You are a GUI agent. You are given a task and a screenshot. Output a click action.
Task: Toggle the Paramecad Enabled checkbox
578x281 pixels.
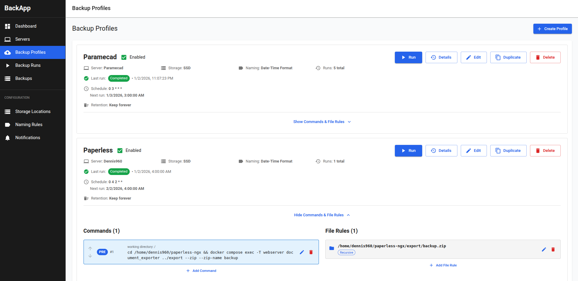124,57
